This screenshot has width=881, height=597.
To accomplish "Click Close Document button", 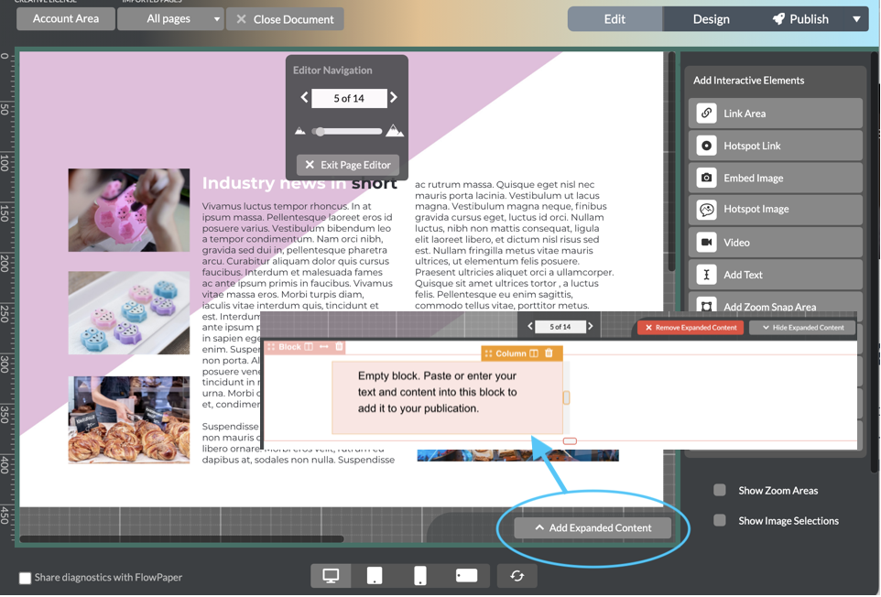I will point(285,19).
